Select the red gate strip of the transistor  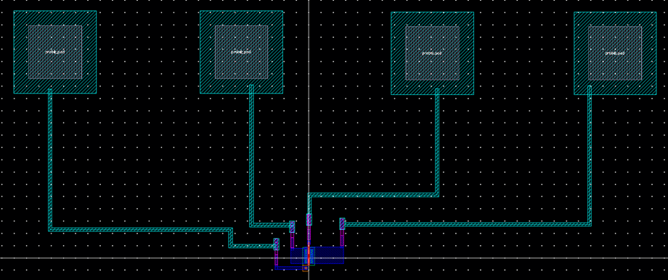[309, 254]
